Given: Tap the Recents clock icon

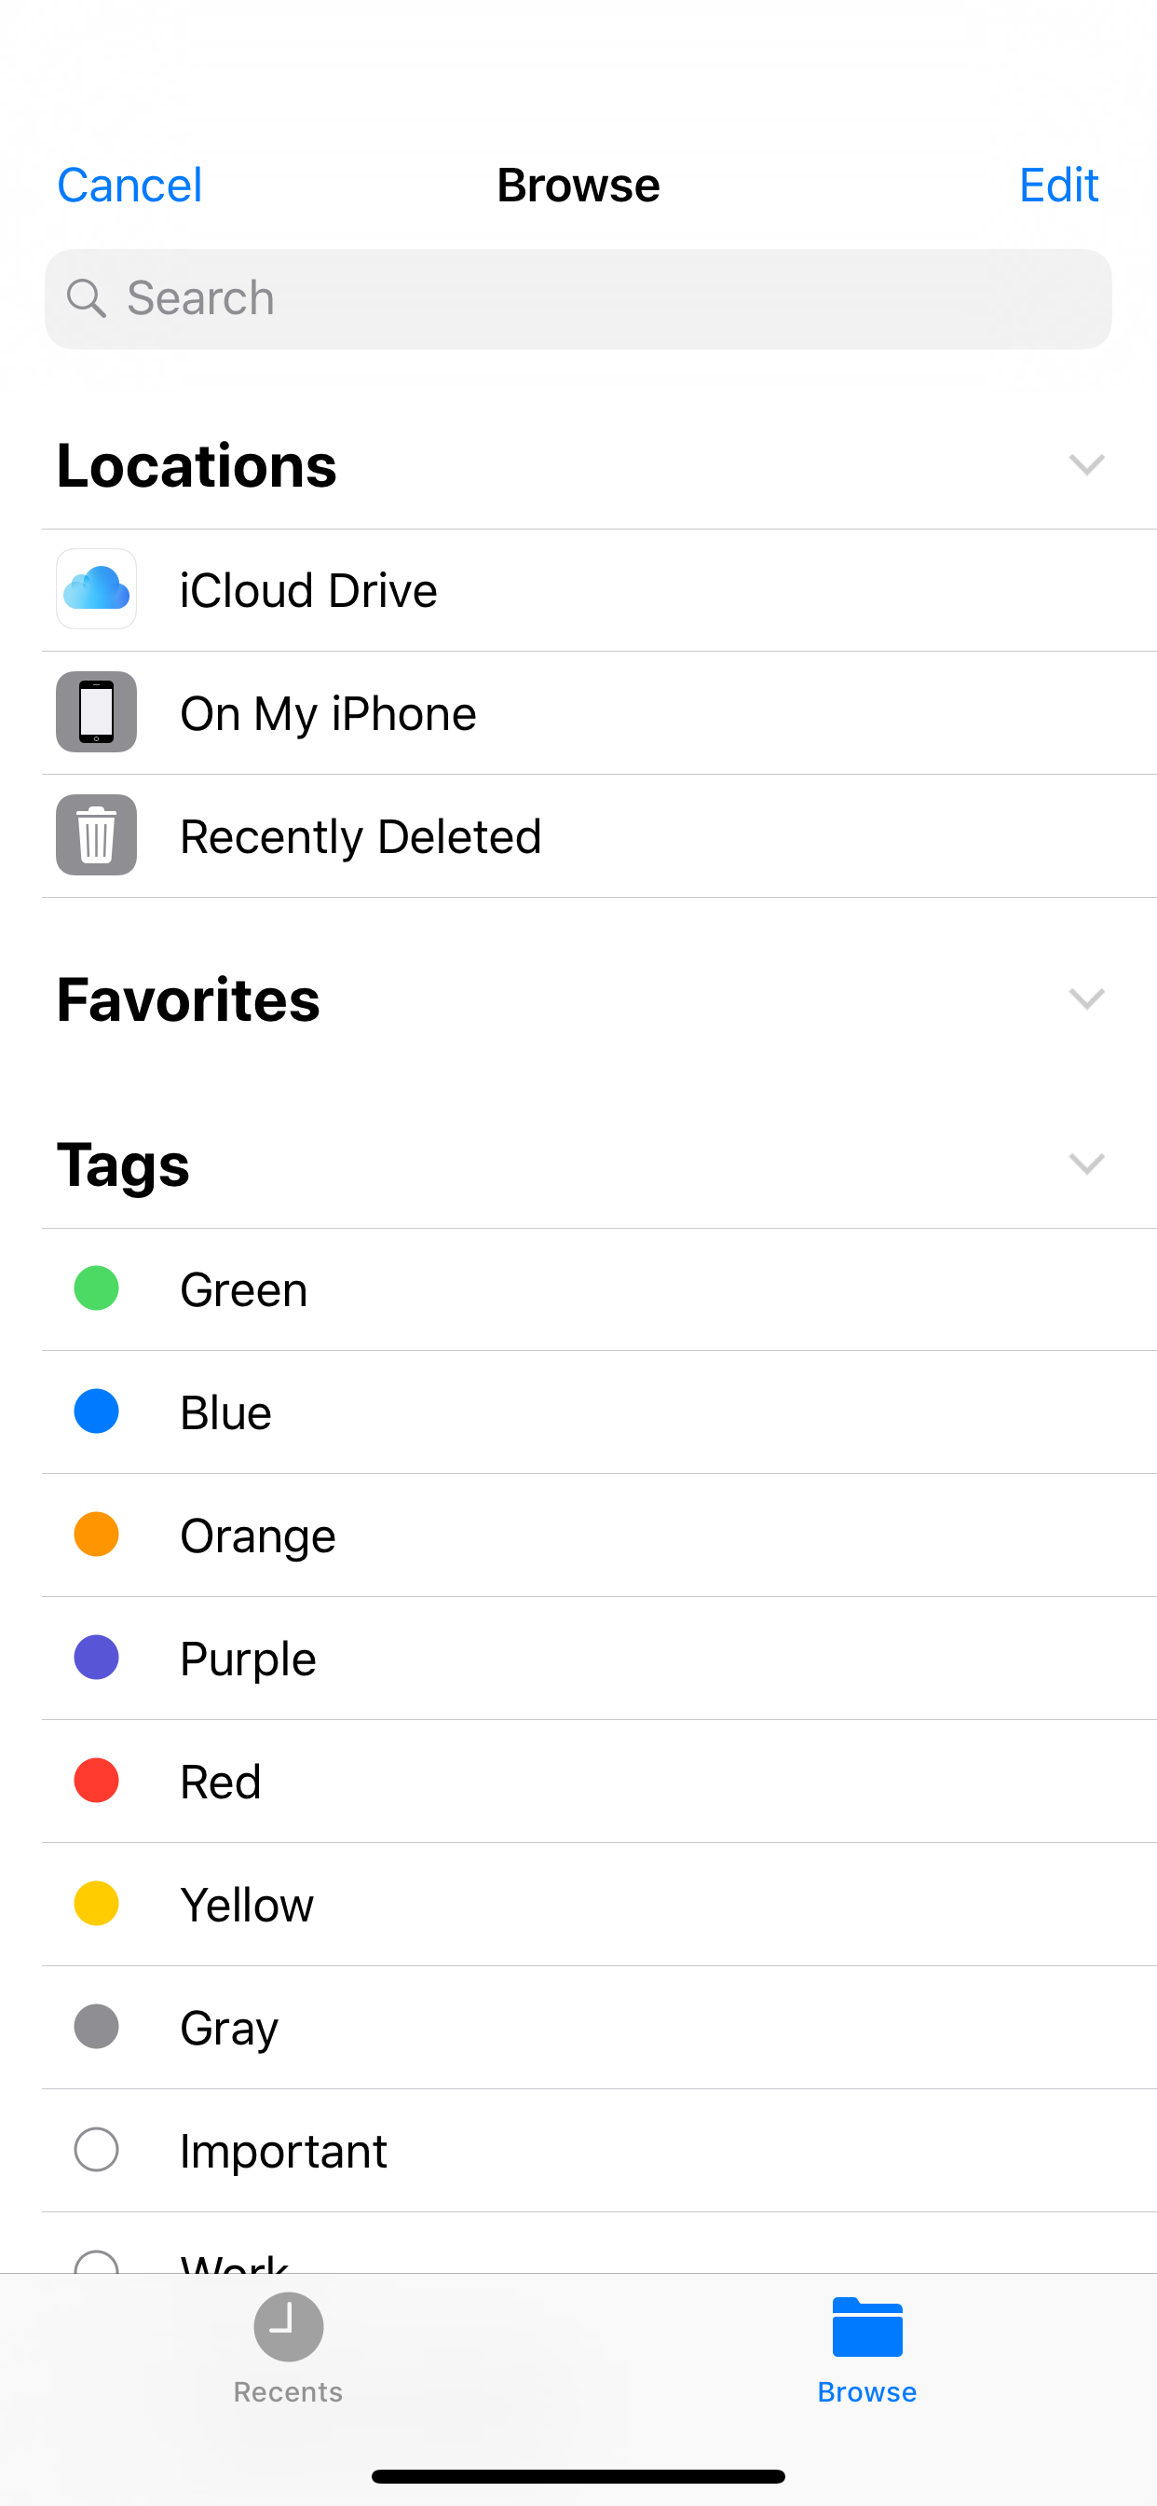Looking at the screenshot, I should [x=288, y=2327].
